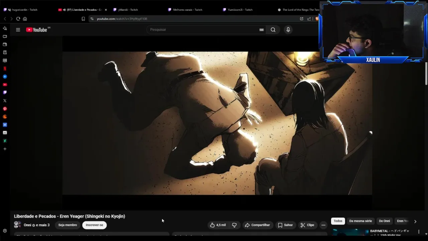The width and height of the screenshot is (428, 241).
Task: Switch to the Melhores canais Twitch tab
Action: point(187,10)
